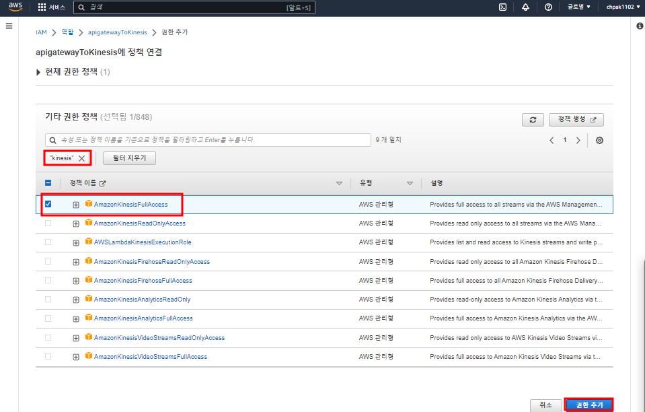Image resolution: width=645 pixels, height=412 pixels.
Task: Go to IAM breadcrumb
Action: (x=41, y=32)
